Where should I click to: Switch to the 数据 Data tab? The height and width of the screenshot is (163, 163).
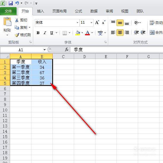[94, 11]
